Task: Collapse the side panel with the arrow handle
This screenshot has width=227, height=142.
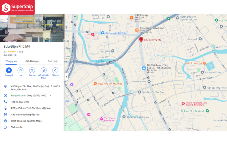Action: click(66, 77)
